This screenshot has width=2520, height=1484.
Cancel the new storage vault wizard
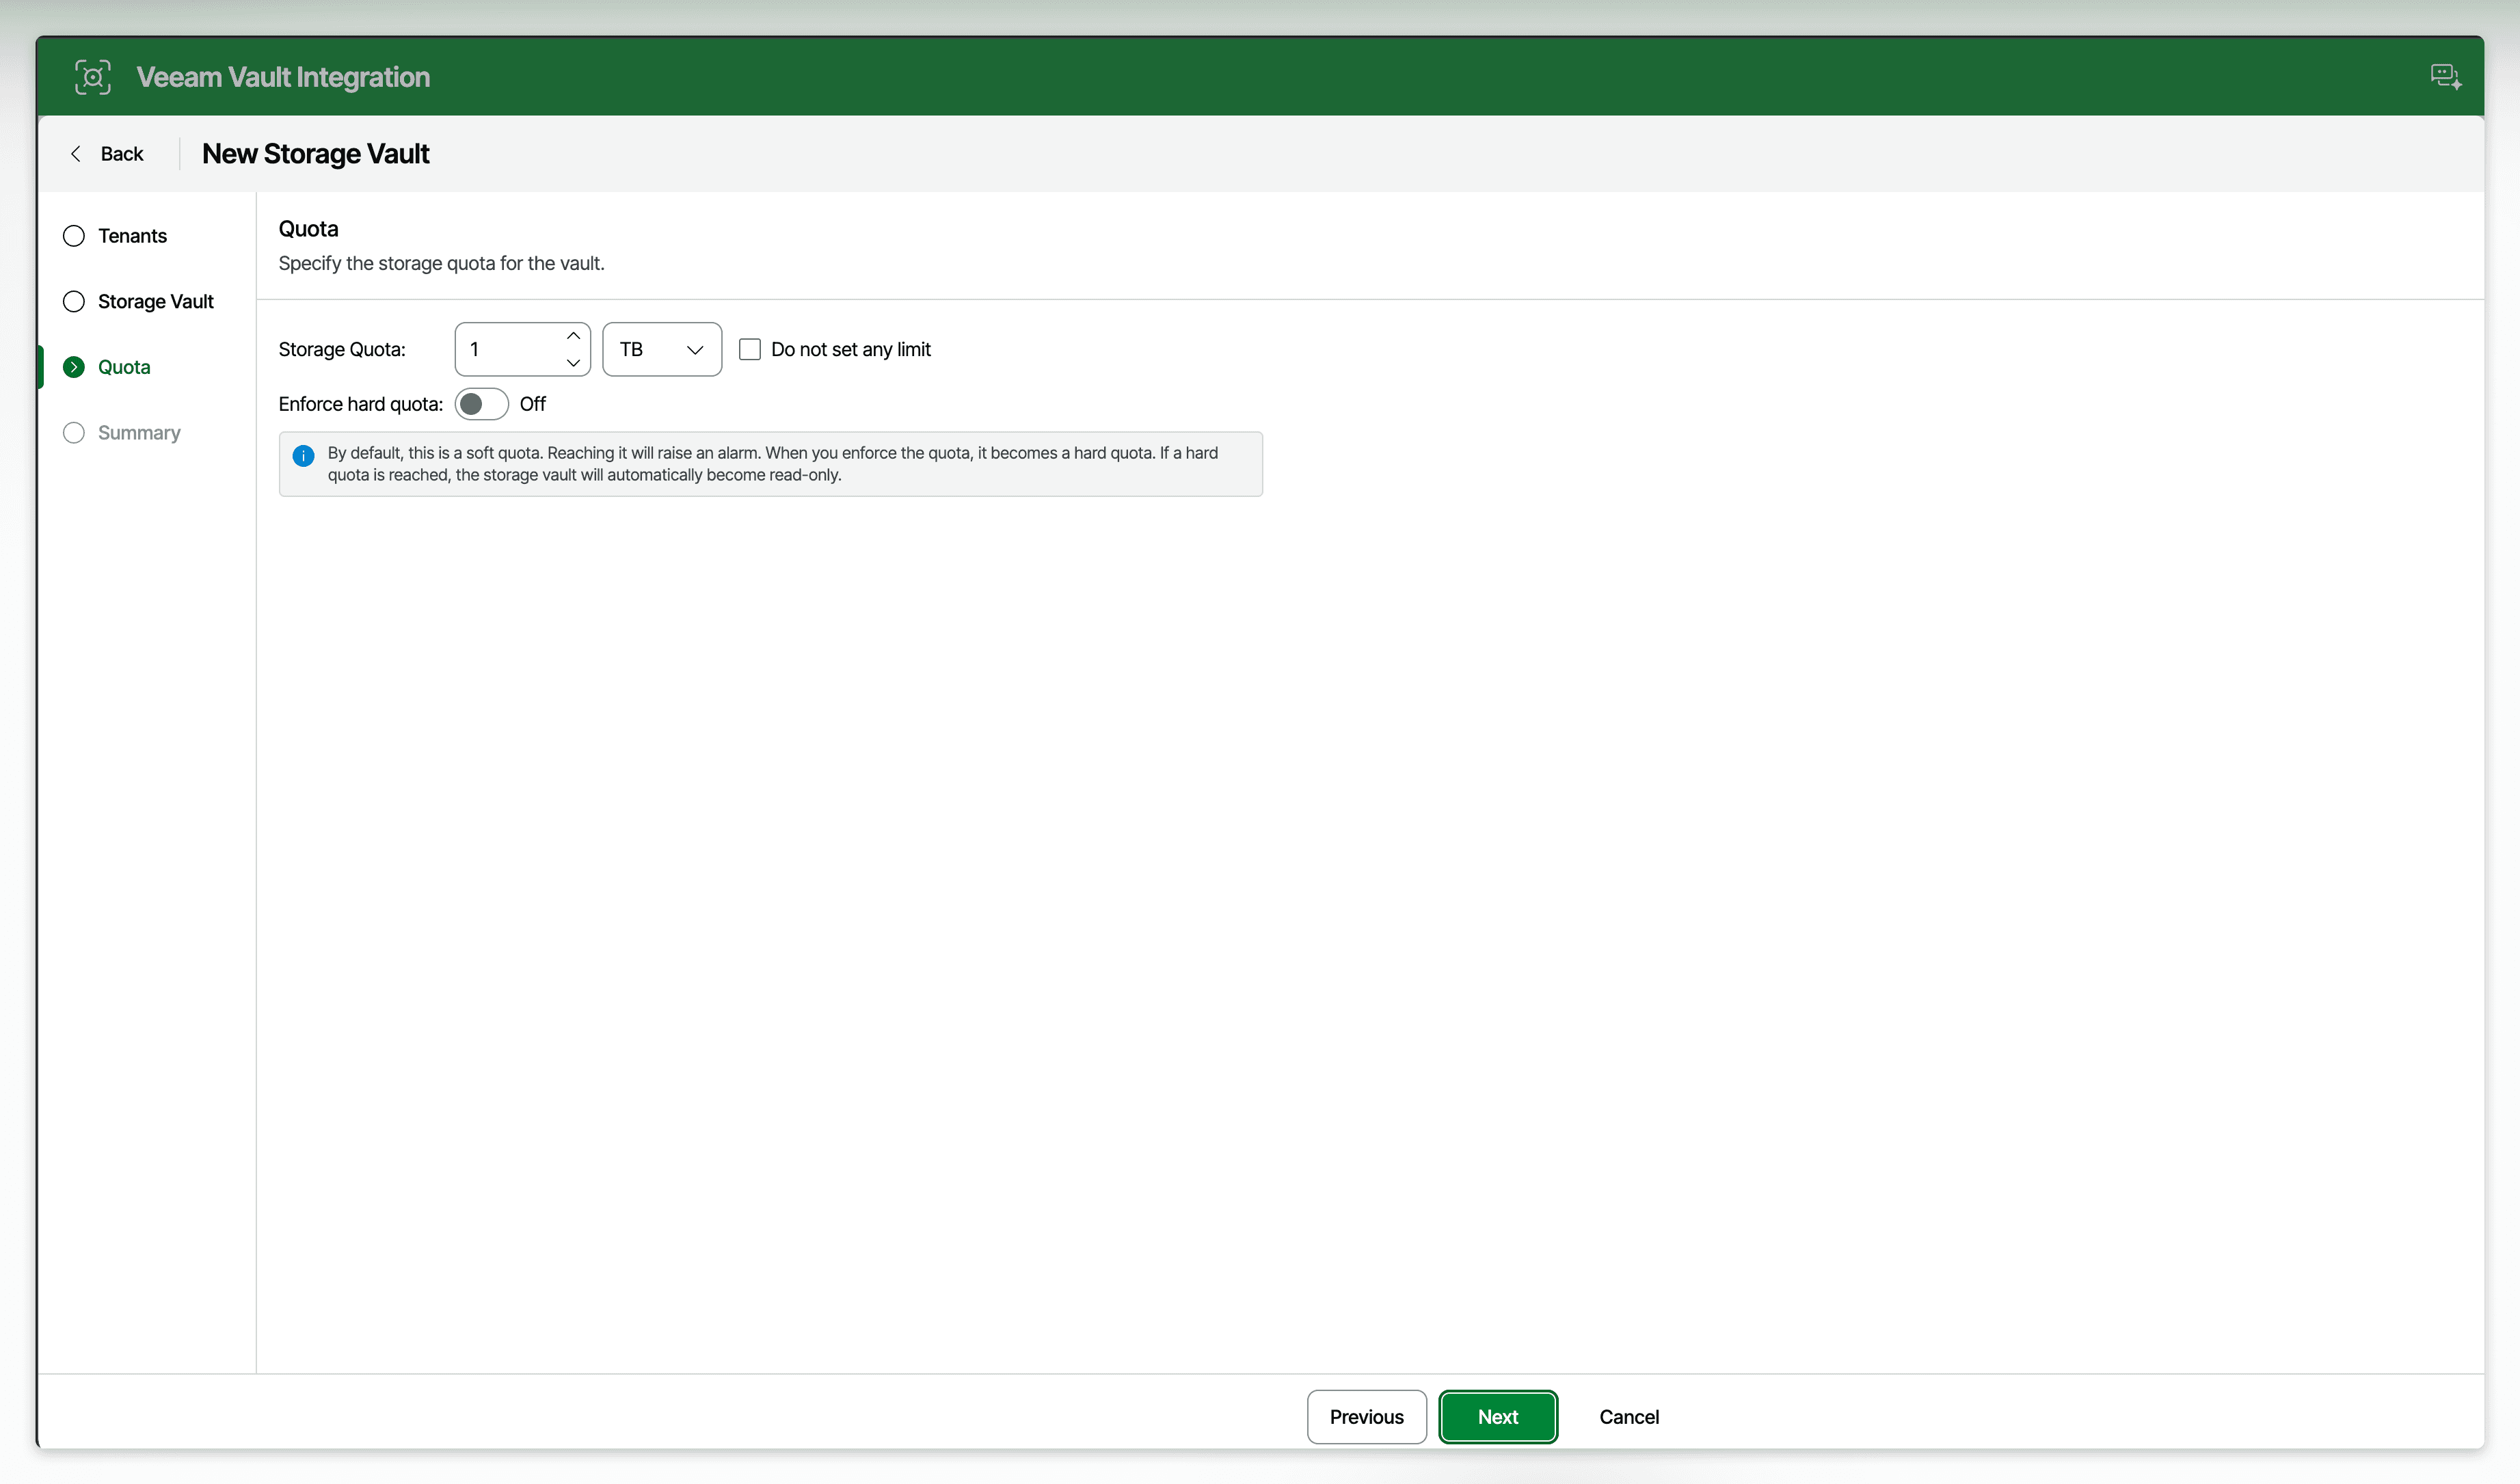coord(1629,1417)
